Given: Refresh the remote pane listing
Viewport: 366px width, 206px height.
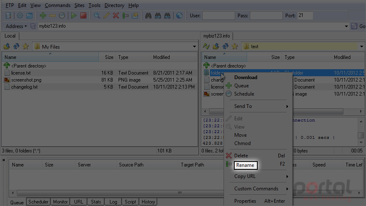Looking at the screenshot, I should 225,46.
